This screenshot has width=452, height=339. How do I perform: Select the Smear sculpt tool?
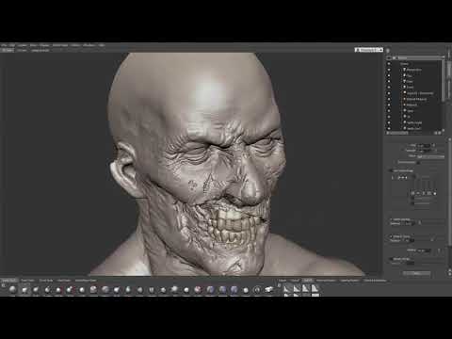163,290
